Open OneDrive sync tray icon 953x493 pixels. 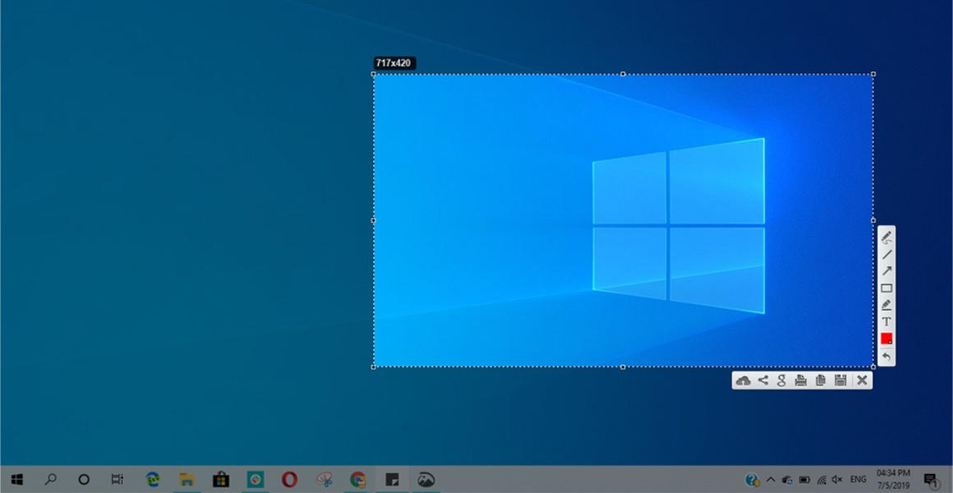787,480
